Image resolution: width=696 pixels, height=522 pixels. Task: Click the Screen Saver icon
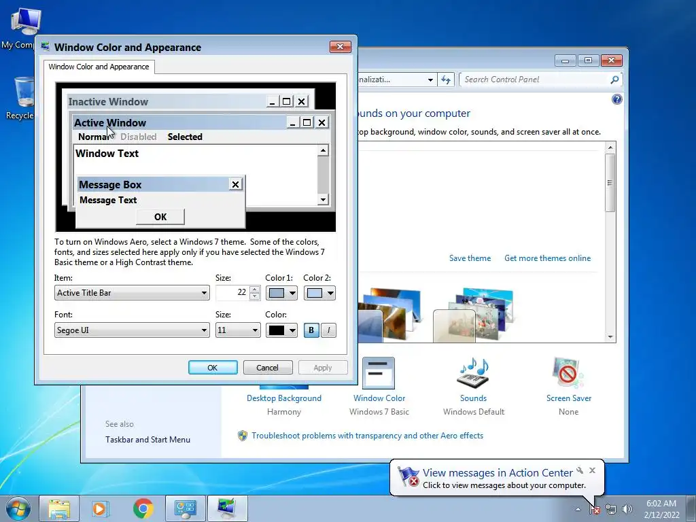(x=568, y=373)
